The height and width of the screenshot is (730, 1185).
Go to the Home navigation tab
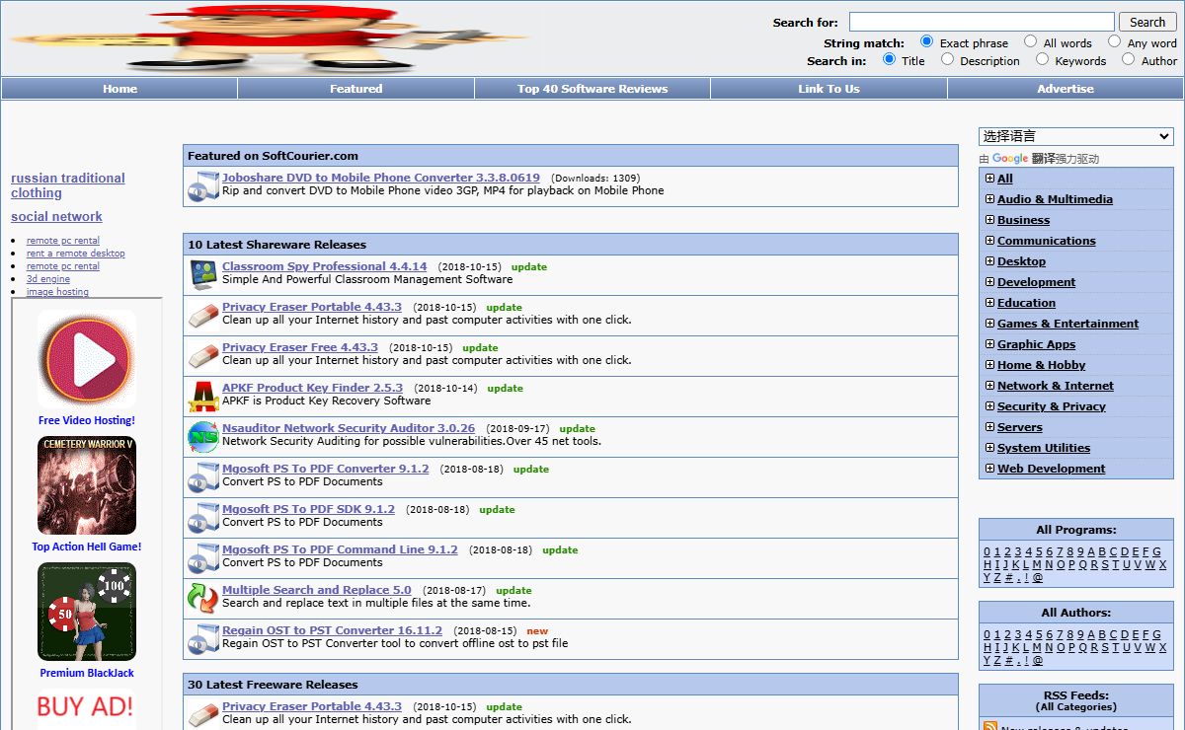coord(119,89)
